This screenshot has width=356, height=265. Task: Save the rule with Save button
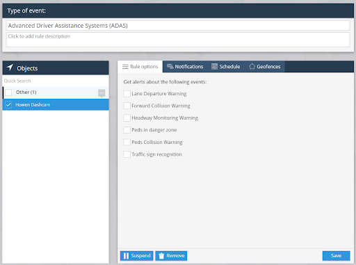336,256
